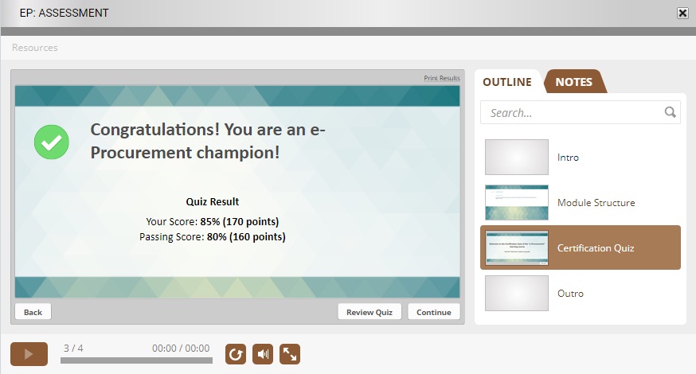This screenshot has height=374, width=696.
Task: Open the Module Structure slide thumbnail
Action: click(517, 203)
